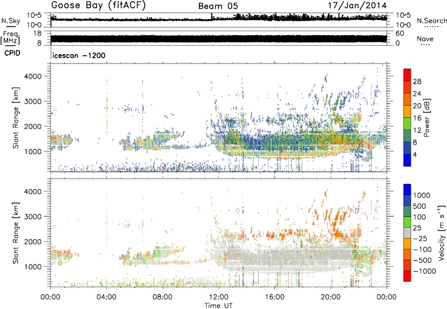This screenshot has width=447, height=309.
Task: Click the 'N.Search' legend label
Action: (431, 21)
